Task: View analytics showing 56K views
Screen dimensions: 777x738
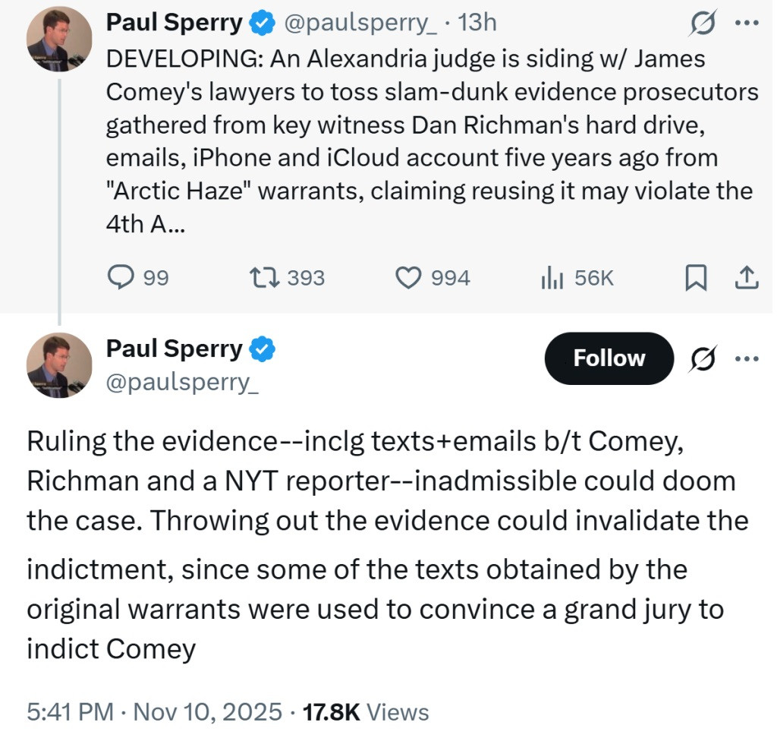Action: click(548, 279)
